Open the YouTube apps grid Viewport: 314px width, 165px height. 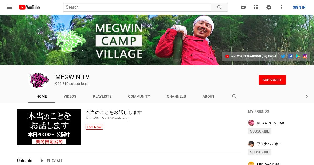[x=256, y=7]
